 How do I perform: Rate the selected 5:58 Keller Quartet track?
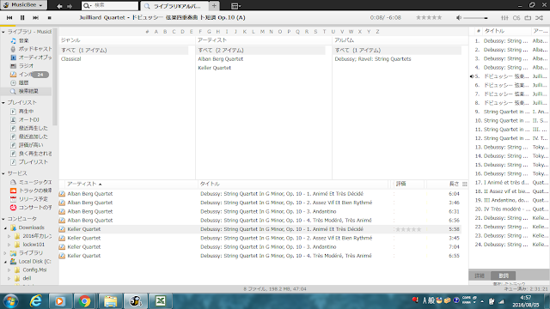point(408,229)
